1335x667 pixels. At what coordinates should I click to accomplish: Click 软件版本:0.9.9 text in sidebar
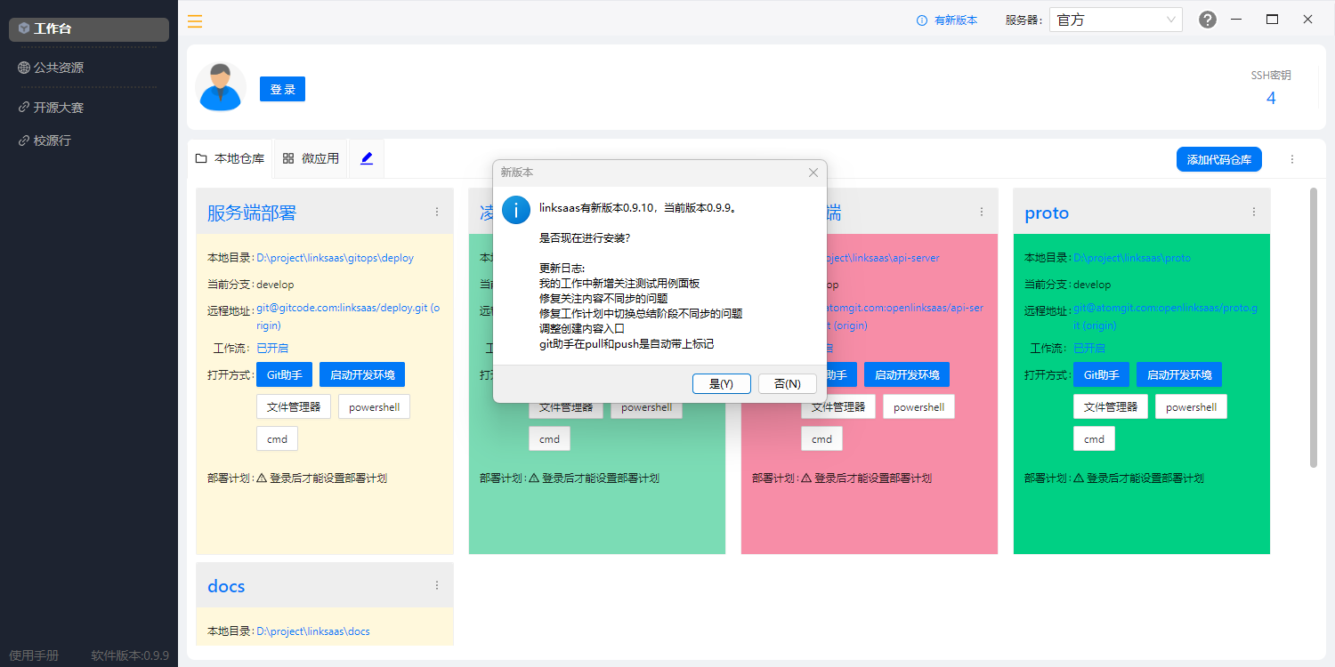pyautogui.click(x=130, y=655)
